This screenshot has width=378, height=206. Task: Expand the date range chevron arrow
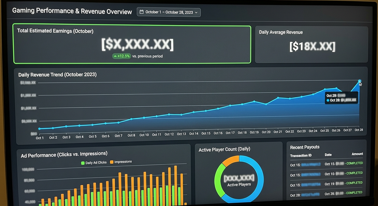click(x=196, y=12)
